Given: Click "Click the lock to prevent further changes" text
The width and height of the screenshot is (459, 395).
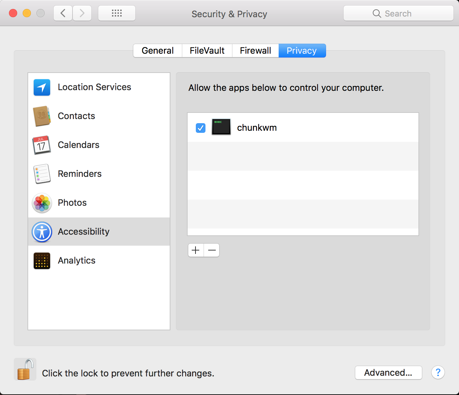Looking at the screenshot, I should point(128,373).
